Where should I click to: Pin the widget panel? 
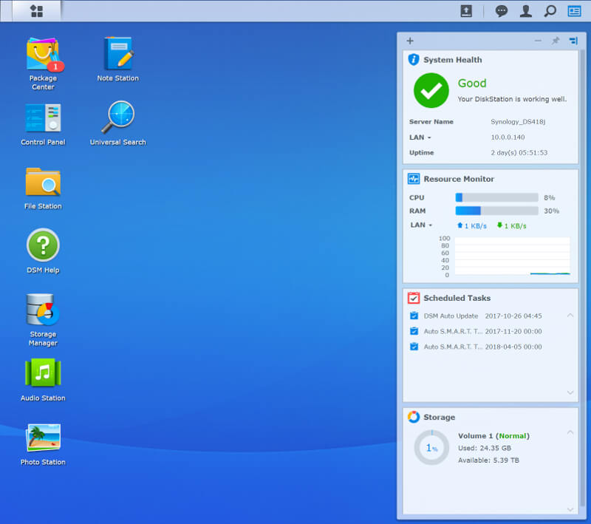(x=556, y=41)
